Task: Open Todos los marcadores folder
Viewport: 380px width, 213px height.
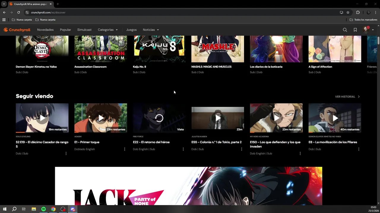Action: 363,20
